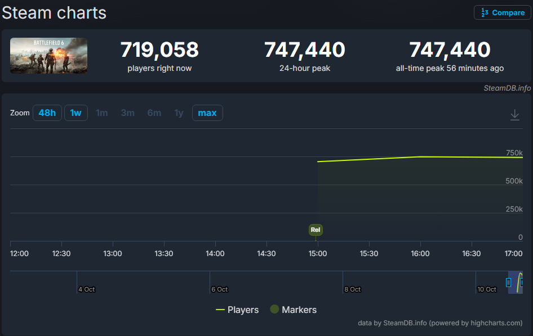This screenshot has width=533, height=336.
Task: Click the SteamDB.info credit text
Action: 507,88
